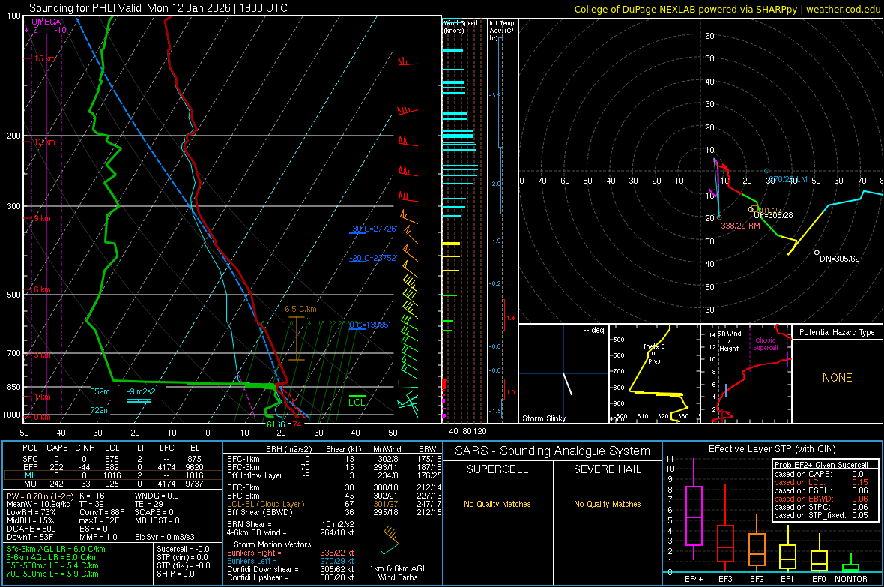Click the 'SR Wind v. Height' inset label
The height and width of the screenshot is (587, 884).
point(729,341)
